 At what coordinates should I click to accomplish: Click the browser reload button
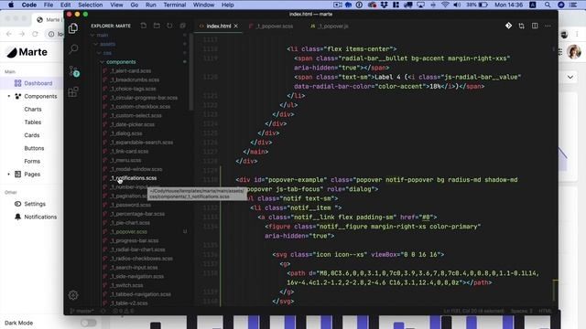(35, 34)
